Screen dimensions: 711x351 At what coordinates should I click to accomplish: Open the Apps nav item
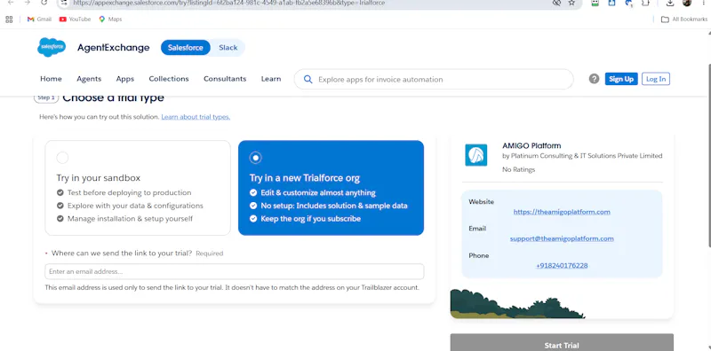125,79
